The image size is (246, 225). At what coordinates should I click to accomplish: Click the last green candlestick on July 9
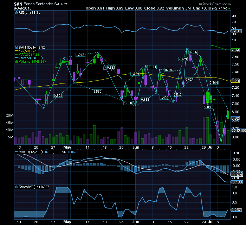[x=228, y=115]
